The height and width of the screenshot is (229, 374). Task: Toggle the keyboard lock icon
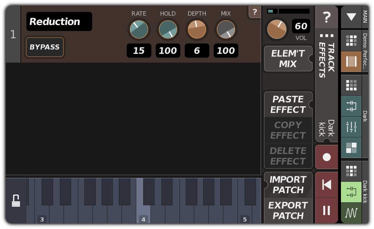[16, 200]
